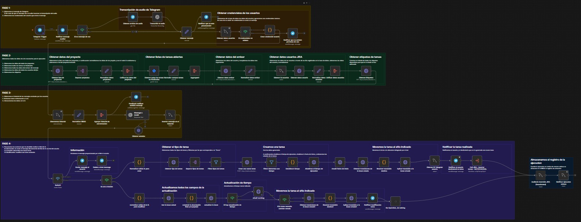Open the 'Agrupar historial de conversacion' node
Screen dimensions: 581x222
click(x=102, y=115)
